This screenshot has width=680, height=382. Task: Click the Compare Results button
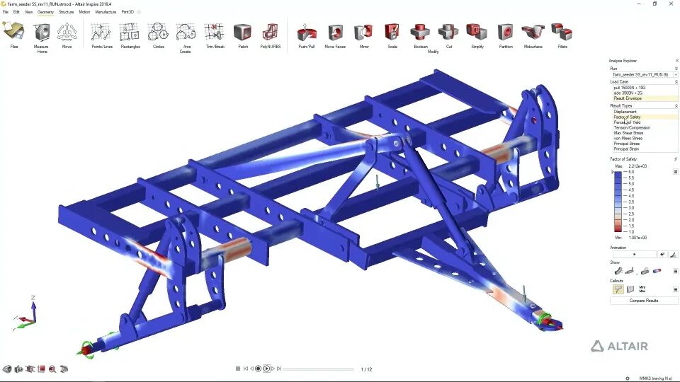644,301
